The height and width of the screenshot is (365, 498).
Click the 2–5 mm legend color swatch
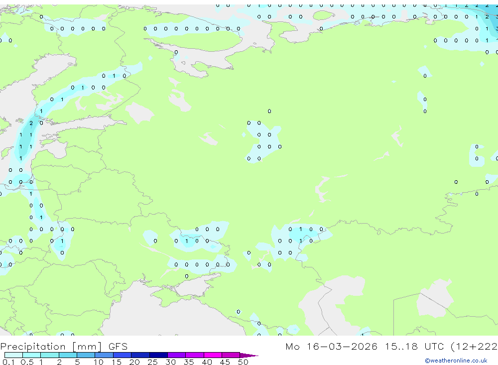coord(68,355)
